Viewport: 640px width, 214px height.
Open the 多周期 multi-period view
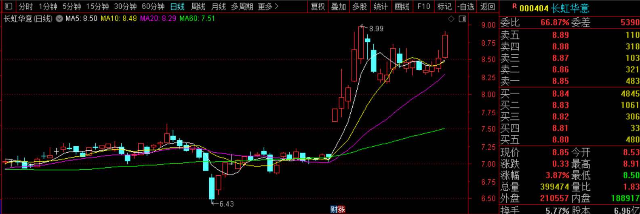click(x=242, y=6)
